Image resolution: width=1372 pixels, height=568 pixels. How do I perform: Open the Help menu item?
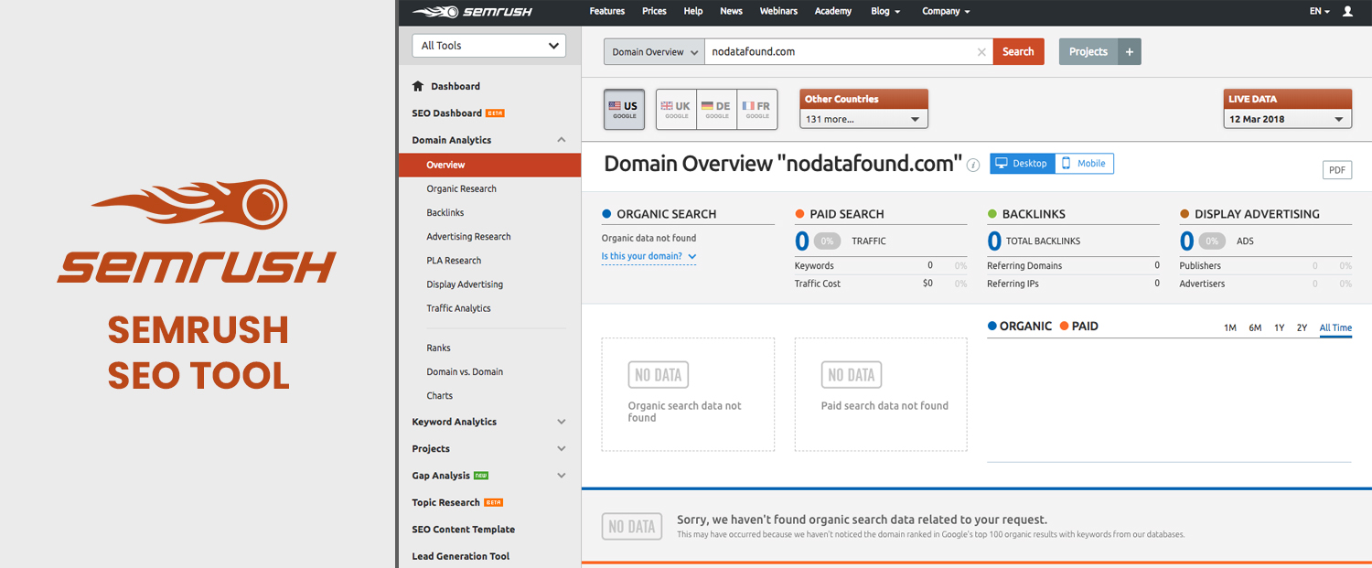click(x=693, y=11)
